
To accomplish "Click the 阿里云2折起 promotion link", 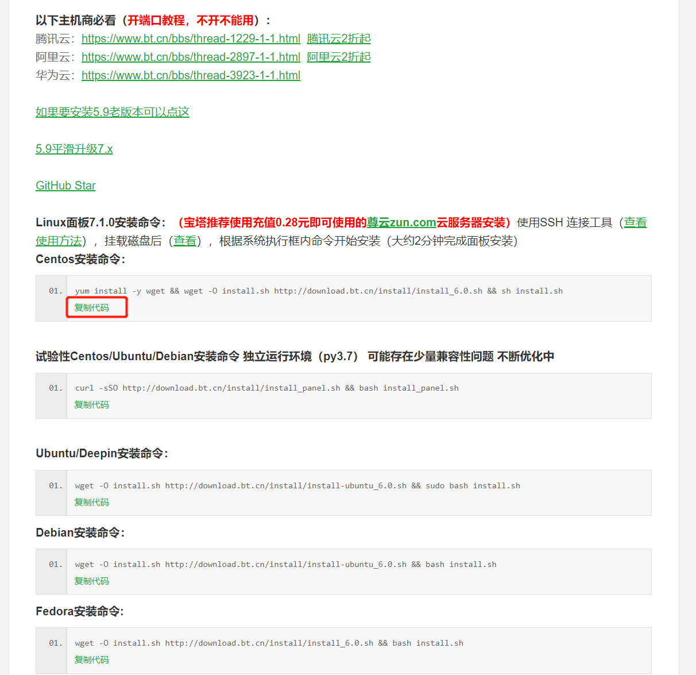I will [338, 57].
